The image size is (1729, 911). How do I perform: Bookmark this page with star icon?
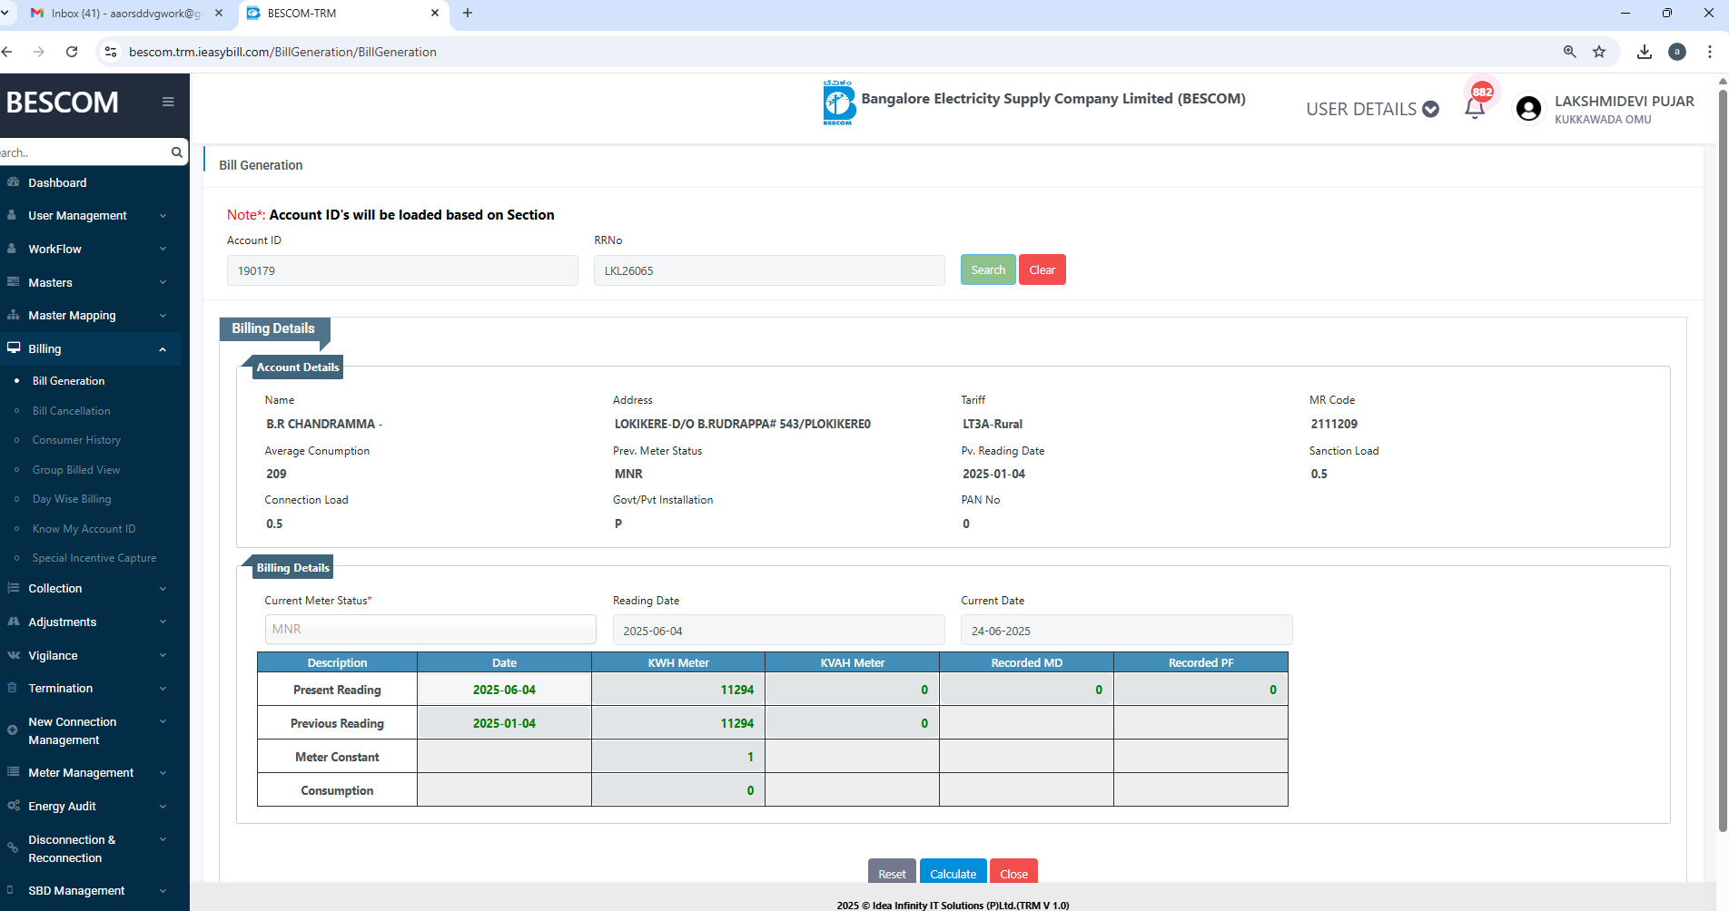click(1599, 52)
